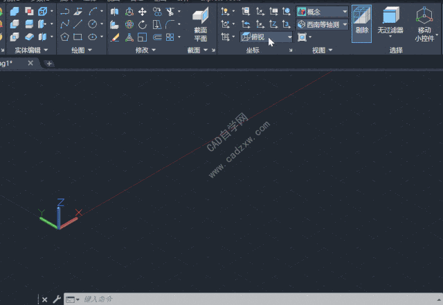Click the 键入命令 command input field
443x305 pixels.
click(208, 299)
